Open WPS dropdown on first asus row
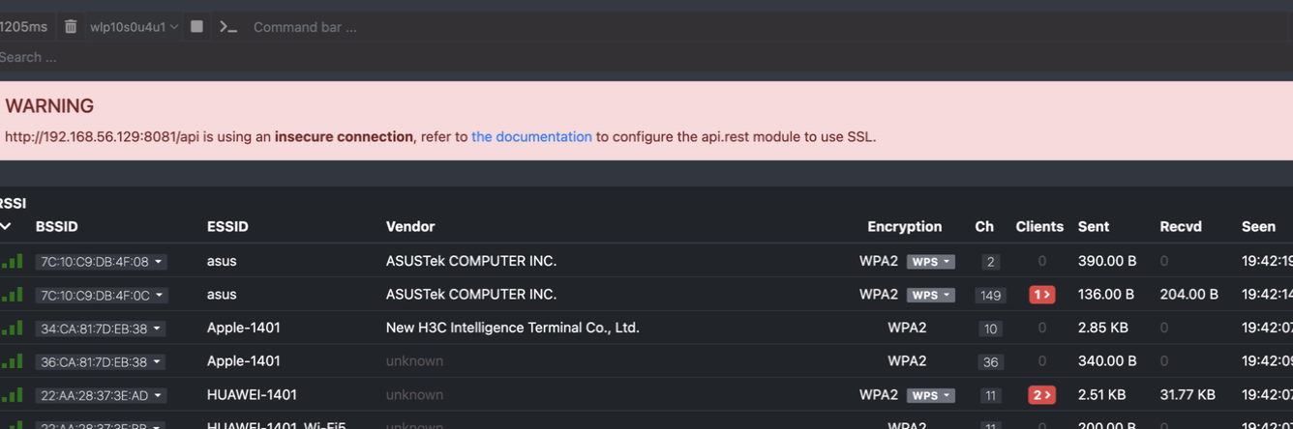Viewport: 1293px width, 429px height. [x=930, y=262]
